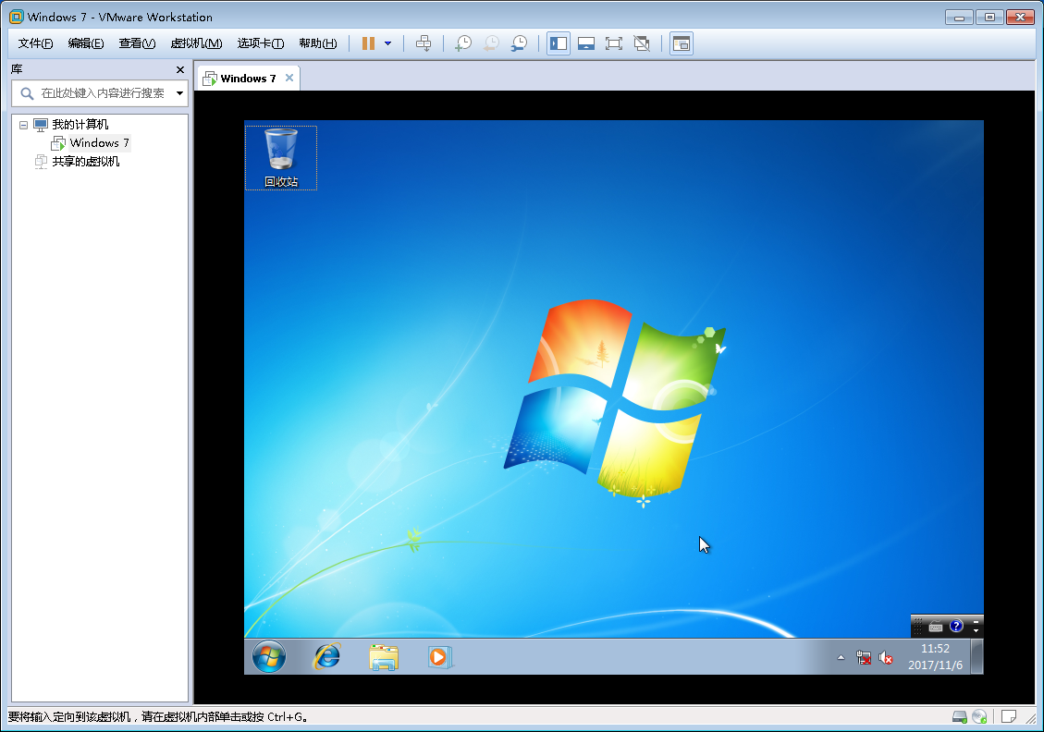
Task: Open the language bar options arrow
Action: [976, 630]
